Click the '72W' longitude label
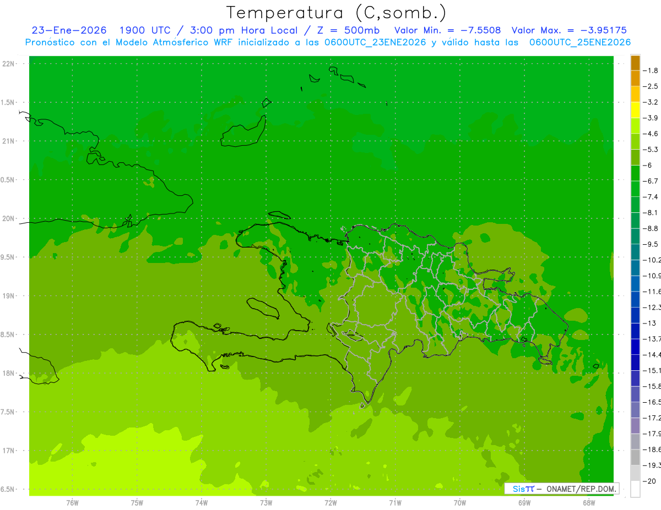 point(330,503)
